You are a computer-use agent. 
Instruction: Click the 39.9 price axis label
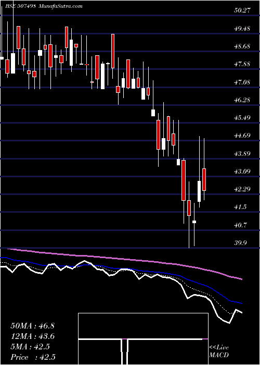(x=240, y=243)
